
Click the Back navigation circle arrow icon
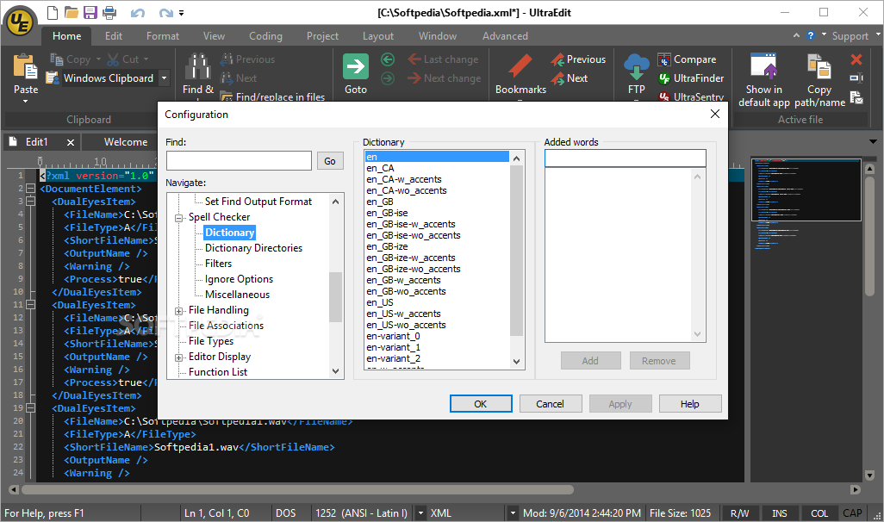coord(388,59)
